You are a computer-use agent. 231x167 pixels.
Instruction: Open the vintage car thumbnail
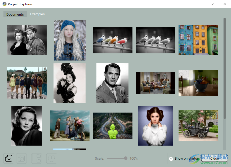[x=198, y=126]
